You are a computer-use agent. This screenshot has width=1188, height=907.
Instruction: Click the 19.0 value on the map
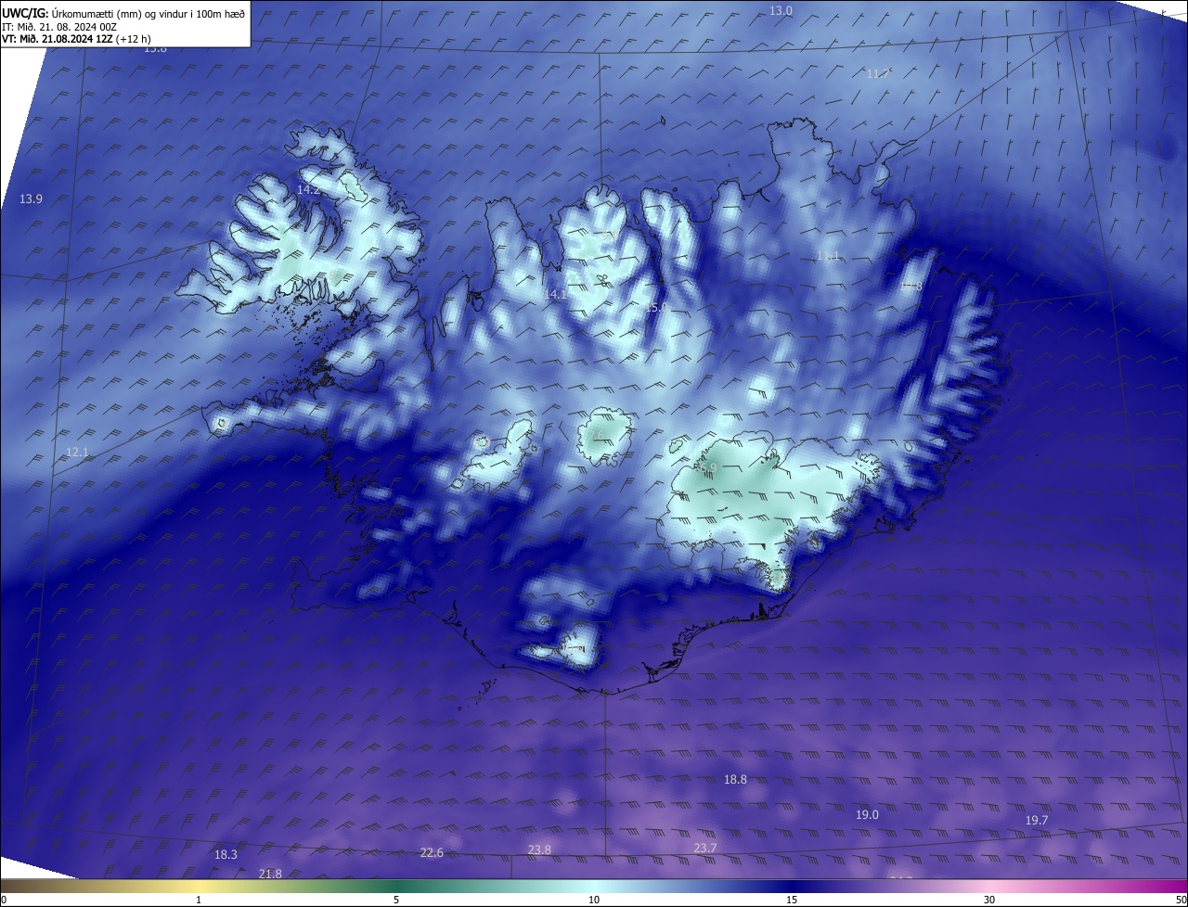coord(867,815)
